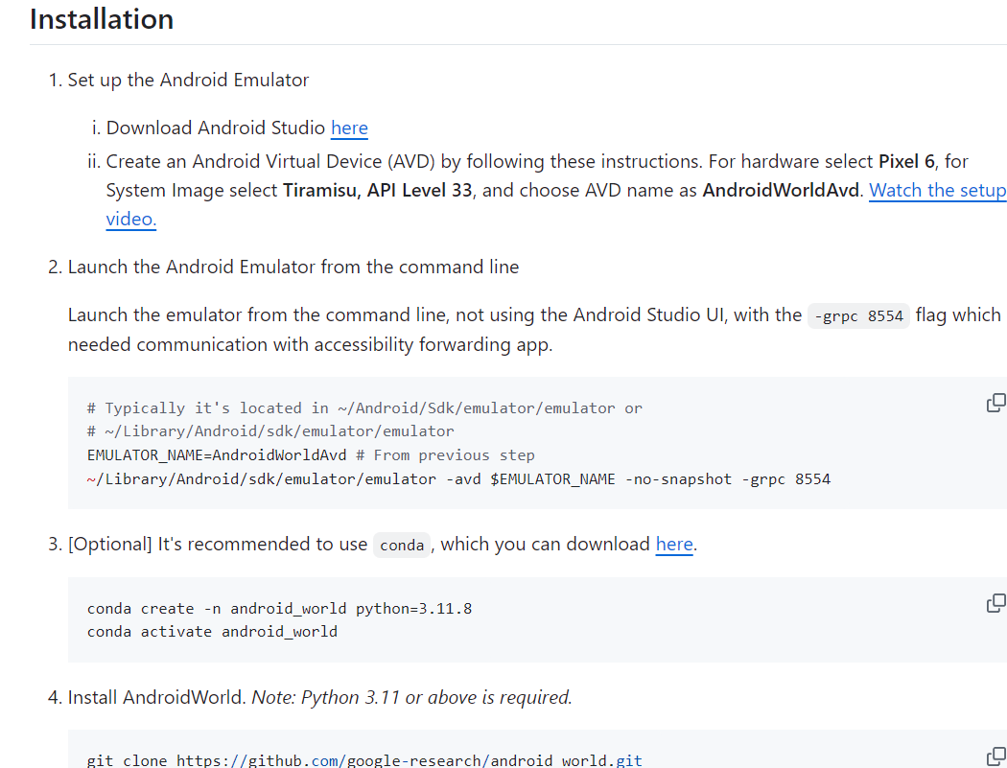Click the emulator -avd command line

click(458, 479)
